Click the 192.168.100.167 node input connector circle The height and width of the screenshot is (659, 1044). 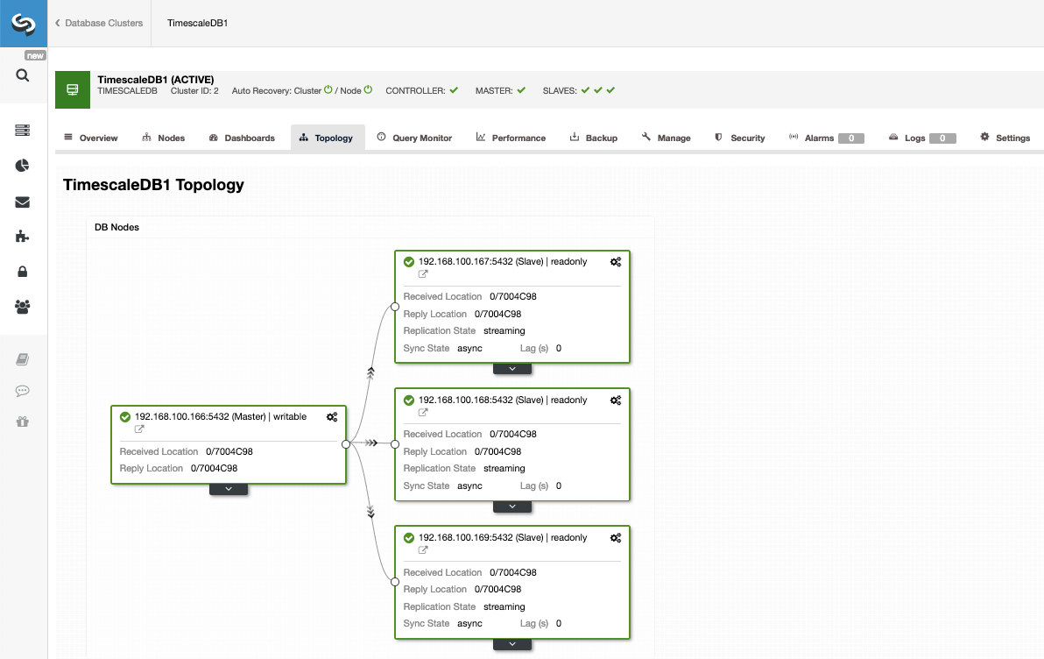pyautogui.click(x=395, y=307)
